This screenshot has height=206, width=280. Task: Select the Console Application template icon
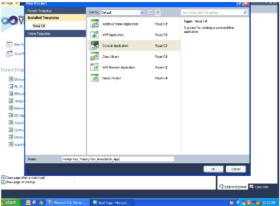pyautogui.click(x=94, y=46)
